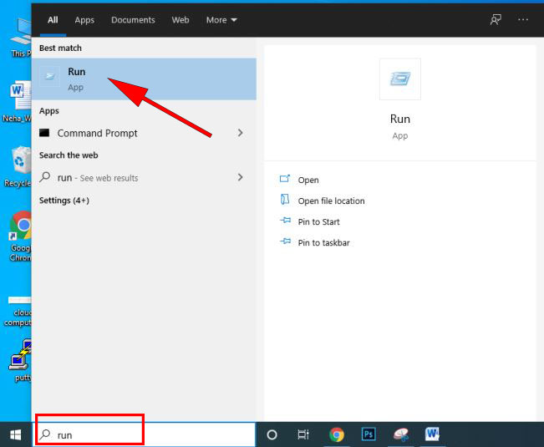Click the Cortana circle icon
Screen dimensions: 544x447
(x=272, y=434)
